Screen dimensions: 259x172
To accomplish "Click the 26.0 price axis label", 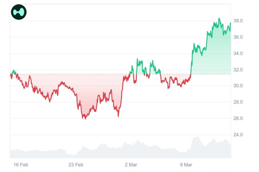I will click(238, 118).
